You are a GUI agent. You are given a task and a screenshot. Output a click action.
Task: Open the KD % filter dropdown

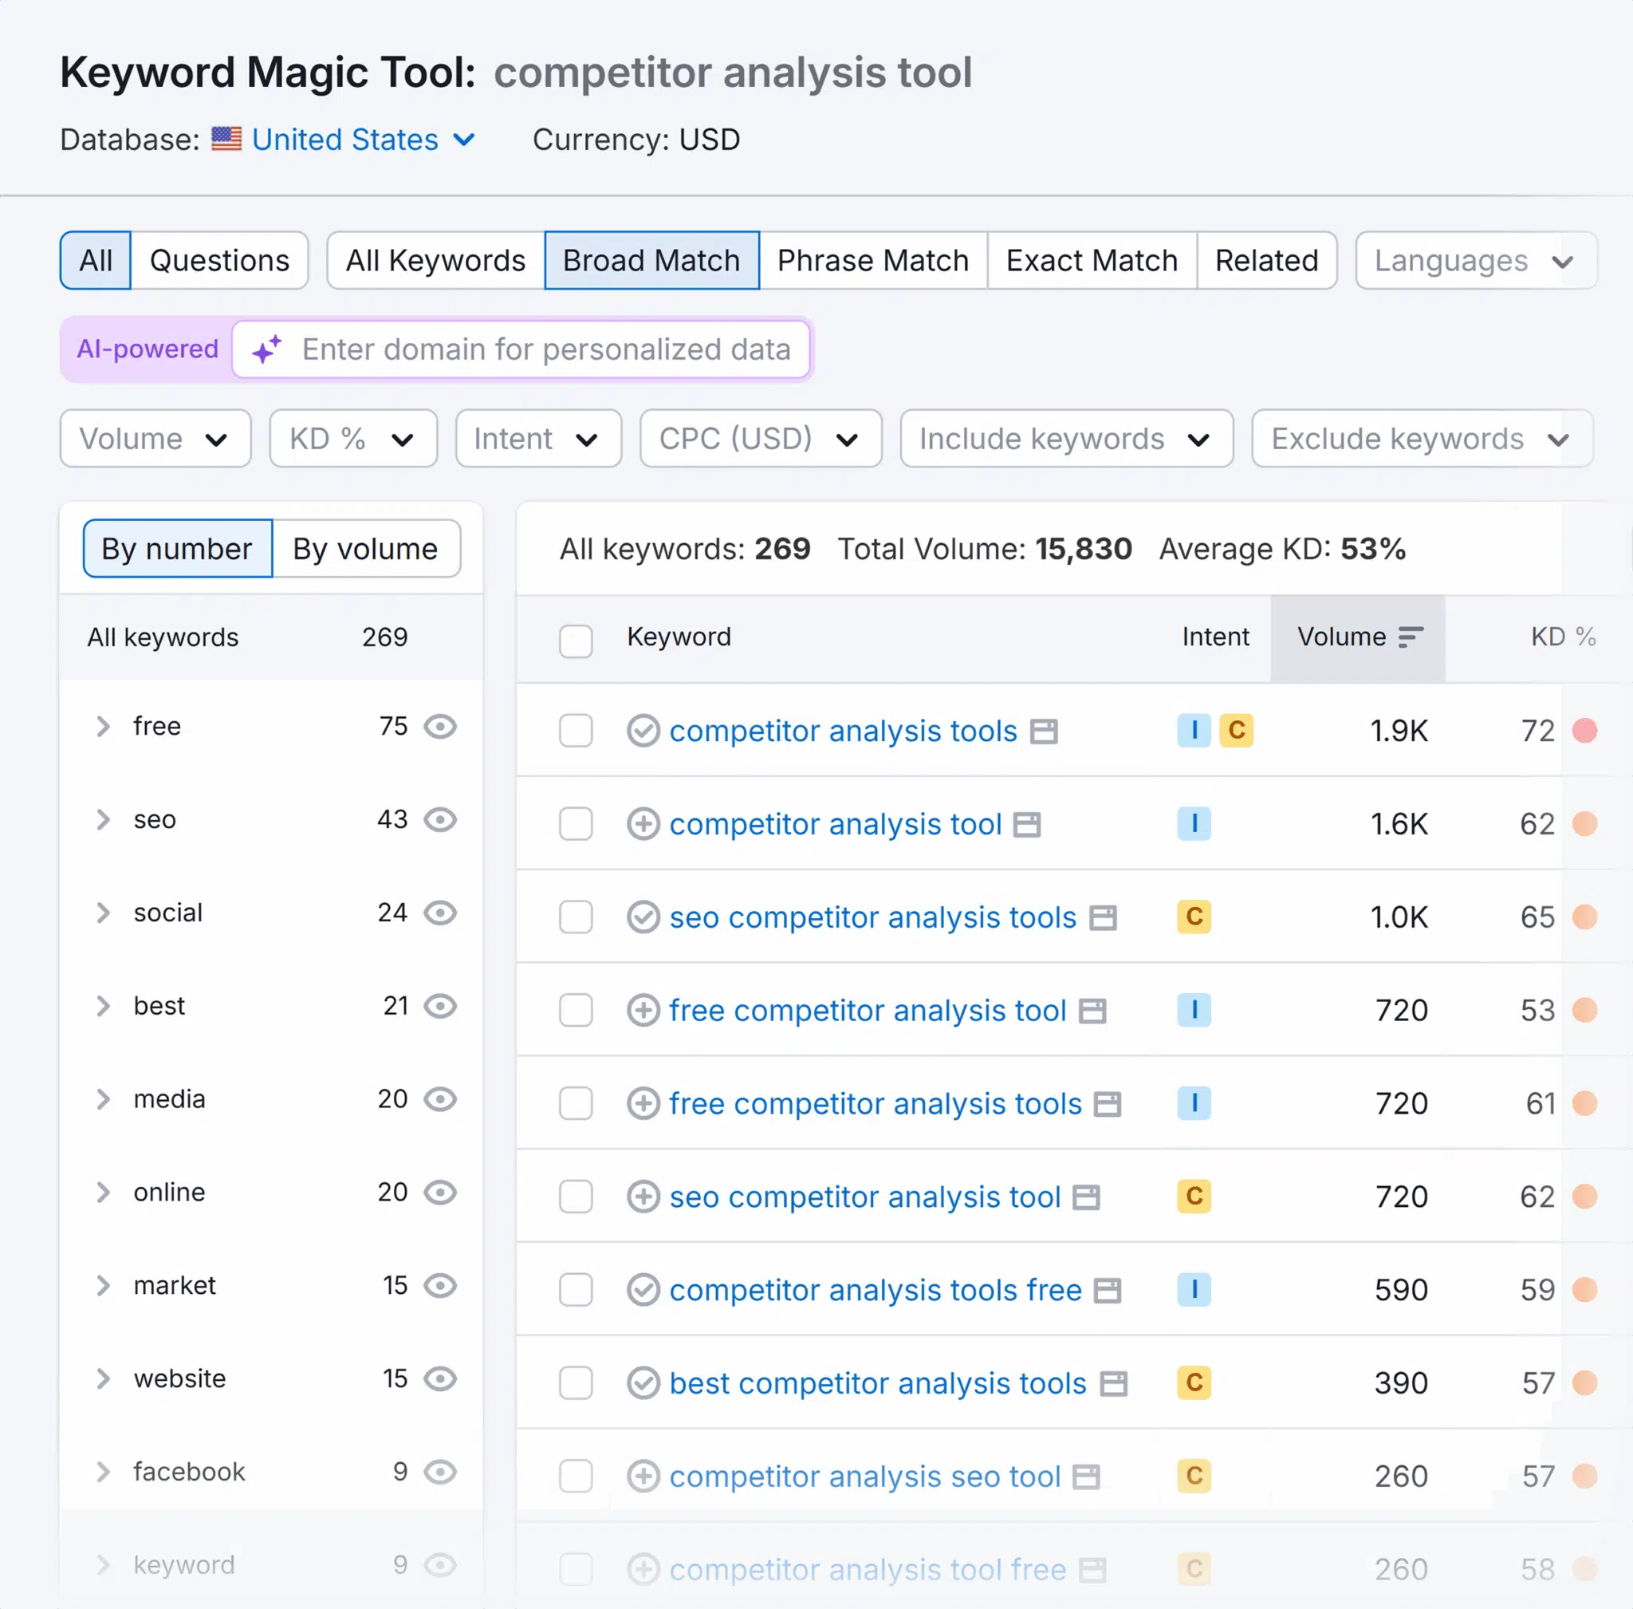(x=353, y=439)
